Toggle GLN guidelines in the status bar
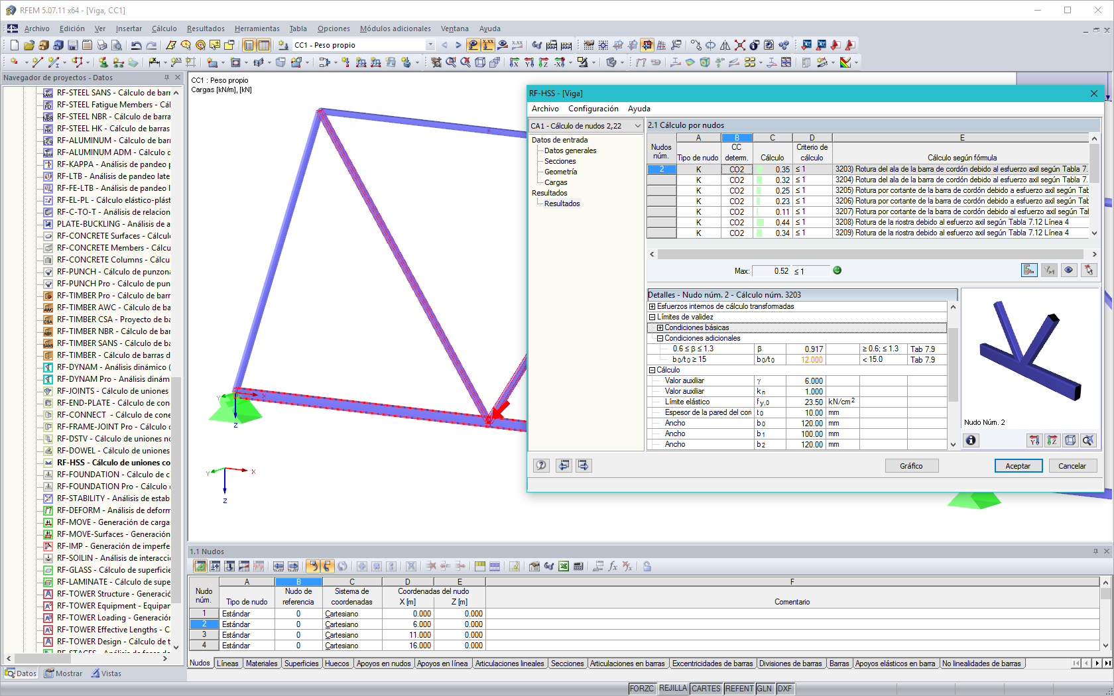This screenshot has width=1114, height=696. (765, 689)
